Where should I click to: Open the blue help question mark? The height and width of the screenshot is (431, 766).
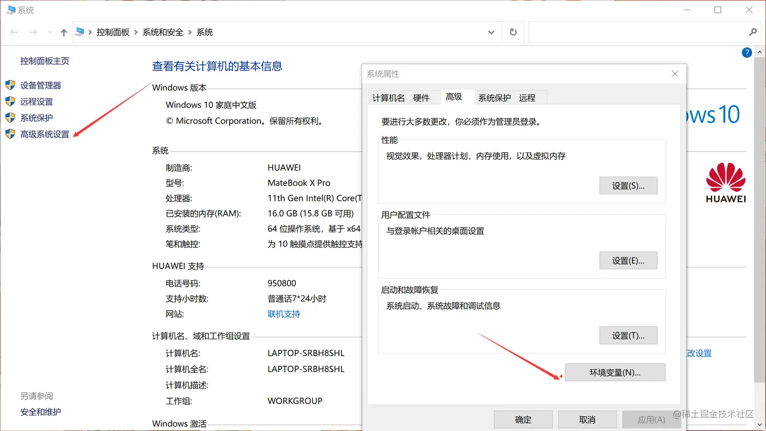pyautogui.click(x=747, y=53)
